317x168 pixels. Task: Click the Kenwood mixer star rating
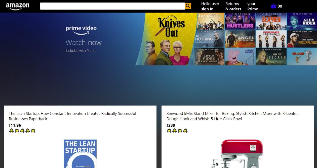coord(177,130)
